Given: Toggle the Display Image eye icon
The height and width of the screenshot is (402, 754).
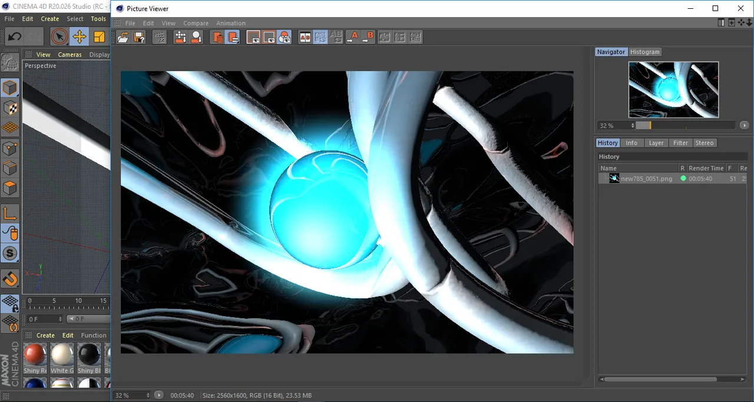Looking at the screenshot, I should (253, 37).
